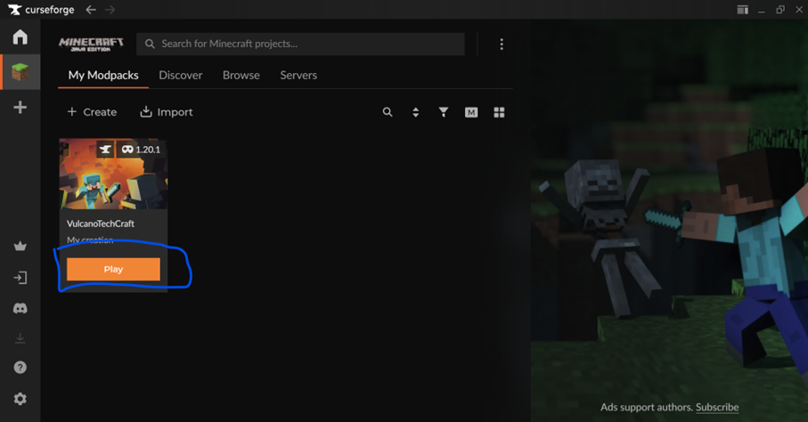Restore down the CurseForge window
The width and height of the screenshot is (808, 422).
coord(780,9)
